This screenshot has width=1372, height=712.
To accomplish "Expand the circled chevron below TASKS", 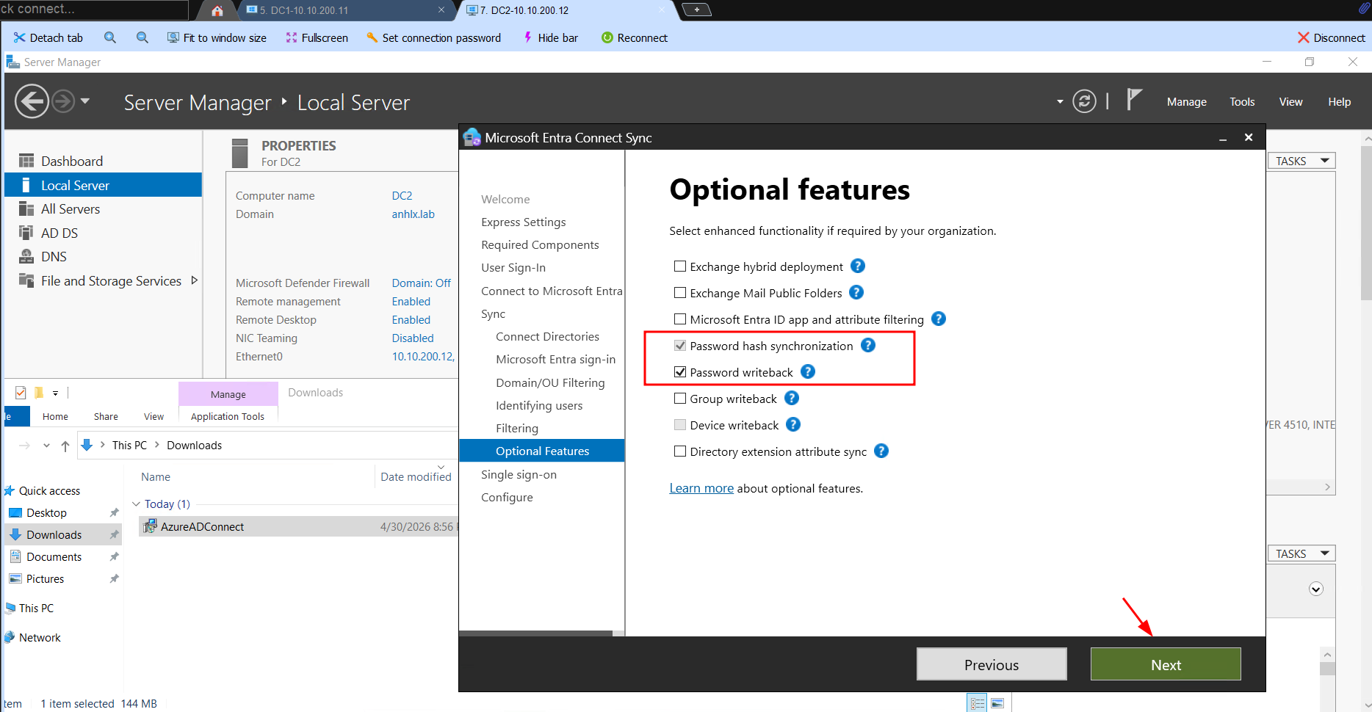I will pyautogui.click(x=1316, y=589).
